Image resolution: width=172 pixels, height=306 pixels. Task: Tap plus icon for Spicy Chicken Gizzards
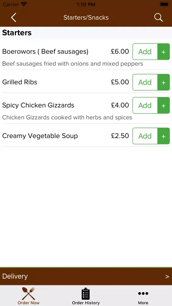click(x=164, y=105)
